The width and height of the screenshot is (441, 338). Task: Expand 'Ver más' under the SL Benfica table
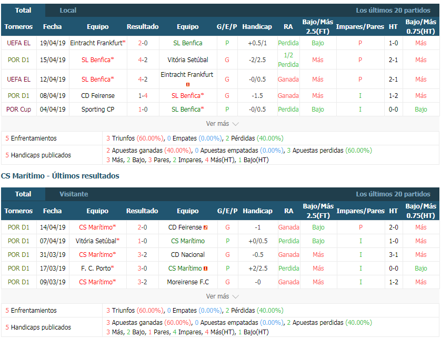click(x=222, y=124)
